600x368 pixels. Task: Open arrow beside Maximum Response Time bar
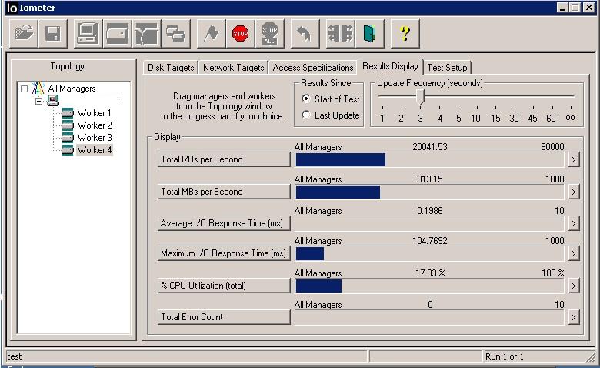click(573, 253)
